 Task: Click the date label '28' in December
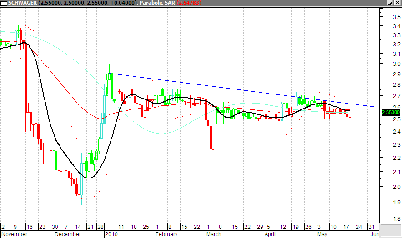point(100,227)
